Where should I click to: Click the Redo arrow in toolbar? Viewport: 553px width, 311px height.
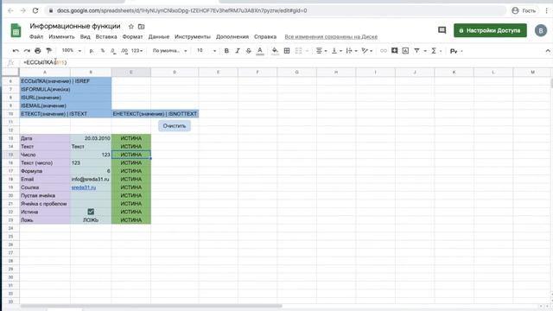point(27,51)
